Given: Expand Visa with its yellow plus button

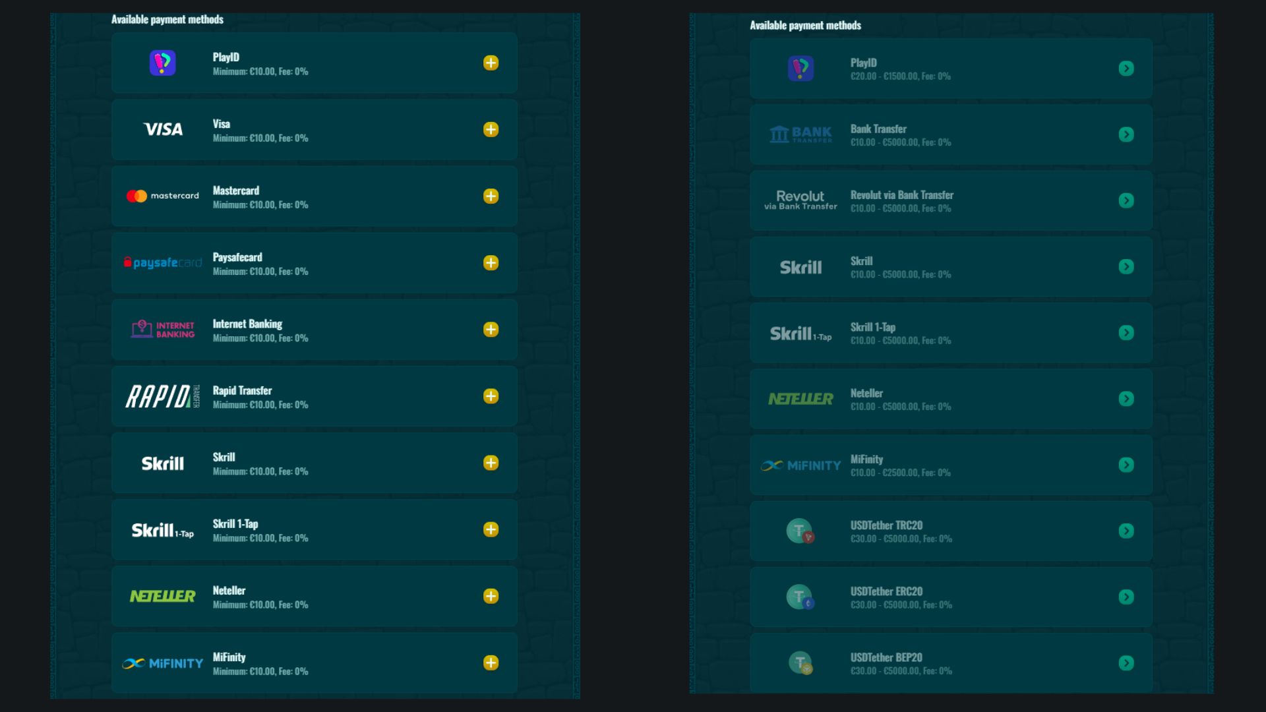Looking at the screenshot, I should click(x=491, y=129).
